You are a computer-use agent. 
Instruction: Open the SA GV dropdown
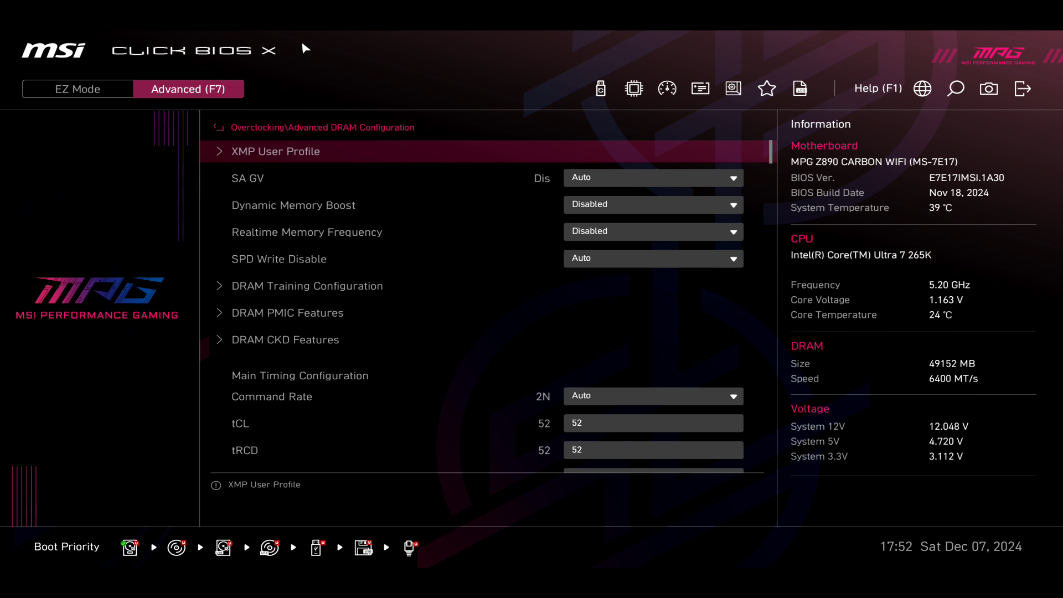(x=653, y=178)
